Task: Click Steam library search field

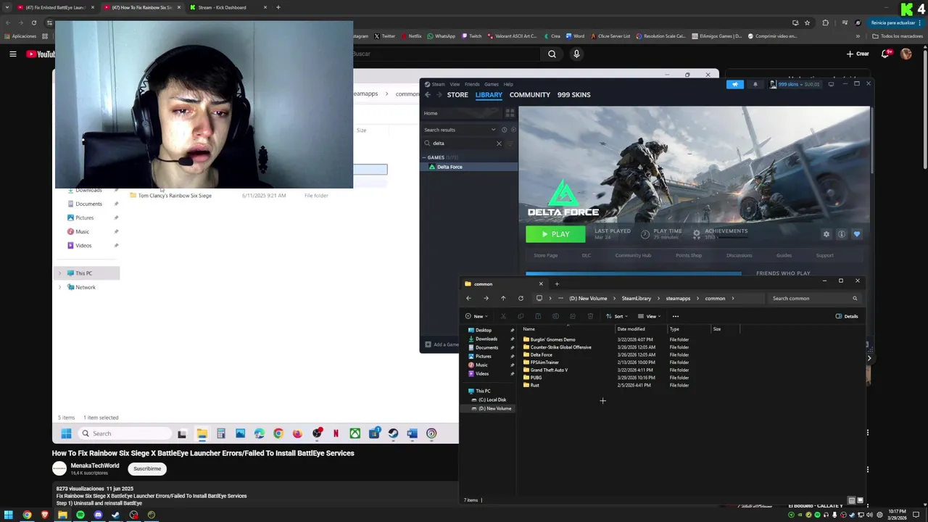Action: pos(464,144)
